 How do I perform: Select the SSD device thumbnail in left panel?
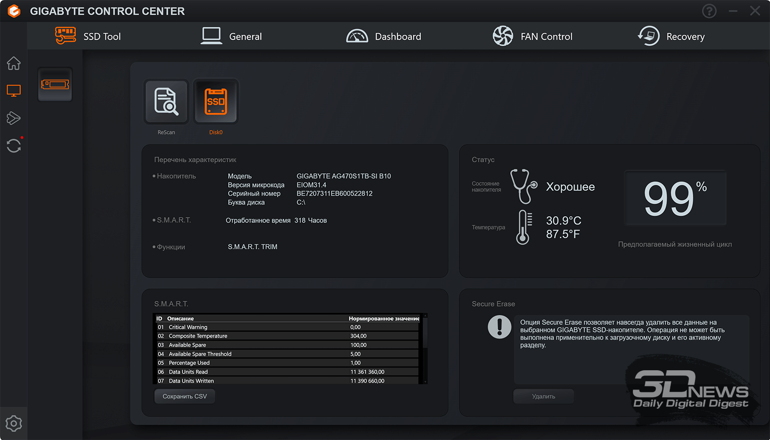(x=55, y=84)
